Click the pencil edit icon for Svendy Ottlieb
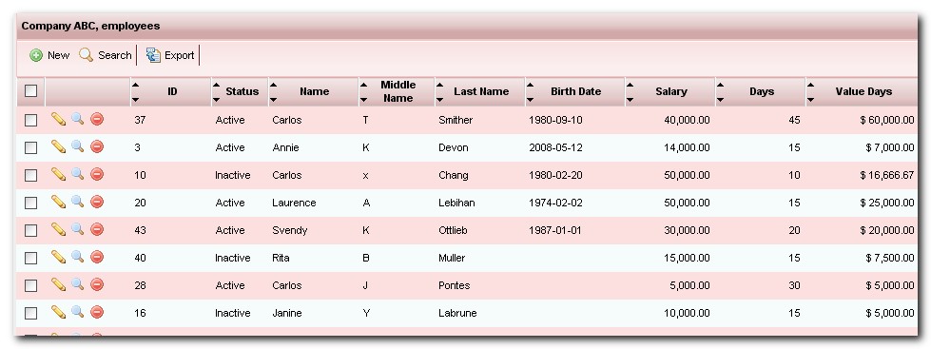This screenshot has height=349, width=931. [x=58, y=230]
